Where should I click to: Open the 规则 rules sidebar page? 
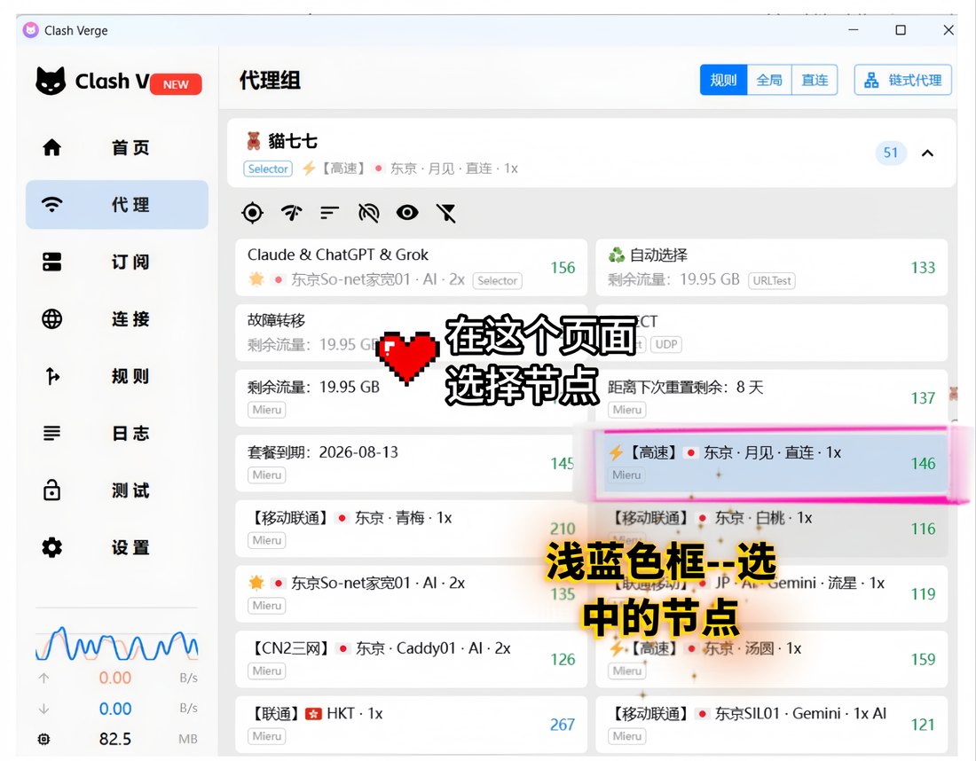tap(117, 376)
